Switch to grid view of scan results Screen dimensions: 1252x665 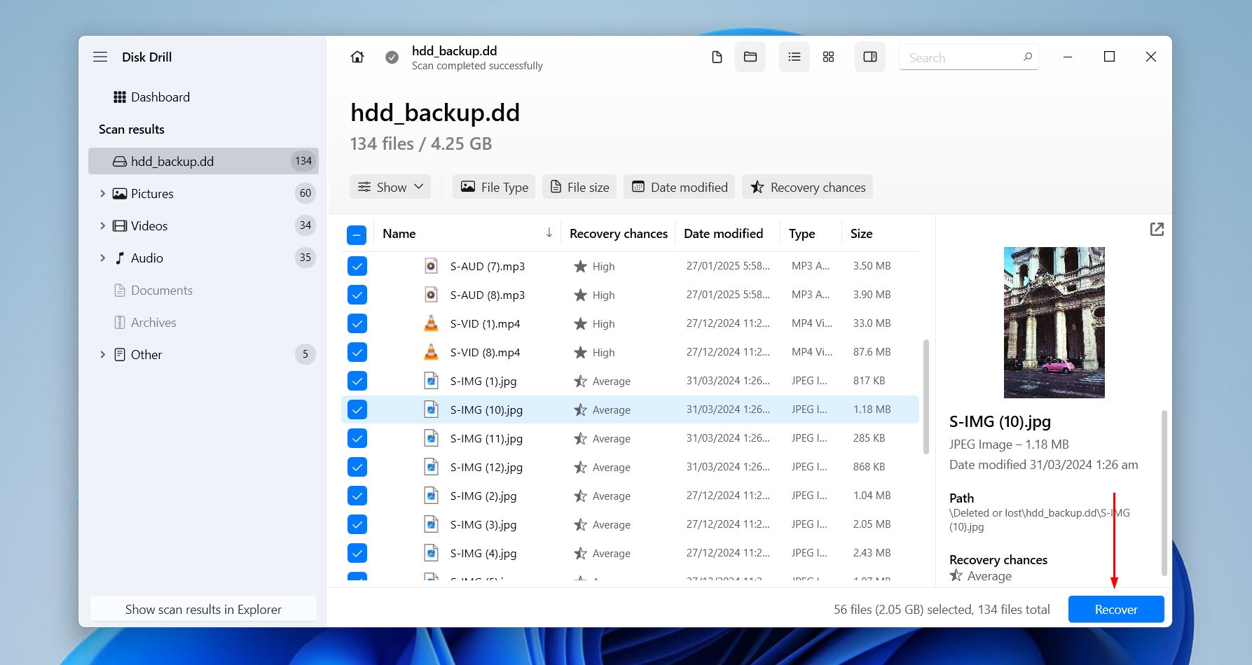(829, 57)
